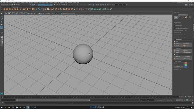The height and width of the screenshot is (109, 194).
Task: Enable select by hierarchy mode
Action: [31, 5]
